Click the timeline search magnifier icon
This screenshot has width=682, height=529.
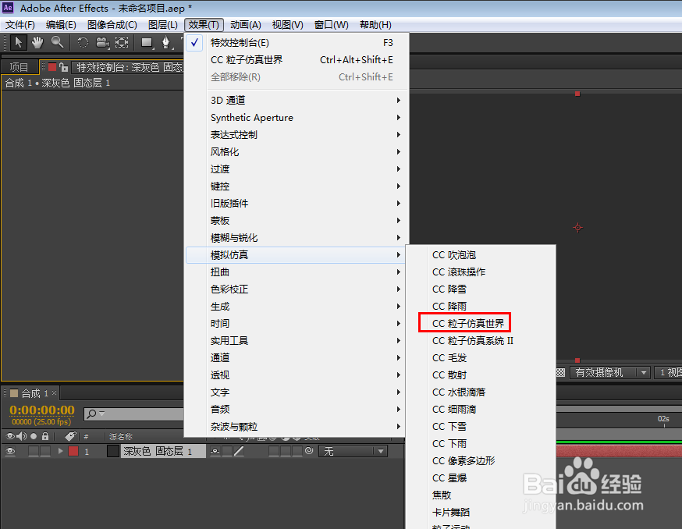(x=92, y=414)
